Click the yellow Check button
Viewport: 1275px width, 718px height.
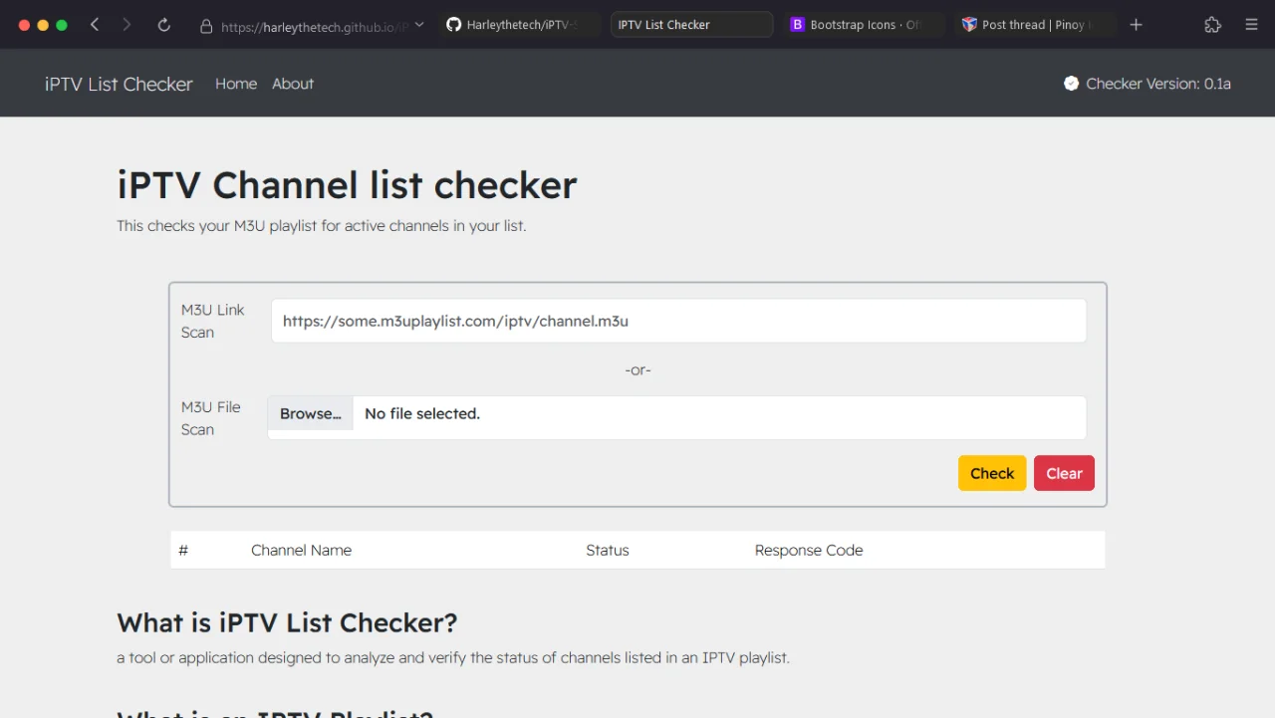(x=992, y=473)
